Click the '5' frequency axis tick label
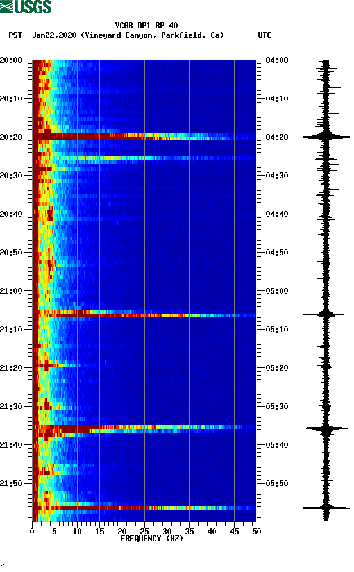 [55, 532]
